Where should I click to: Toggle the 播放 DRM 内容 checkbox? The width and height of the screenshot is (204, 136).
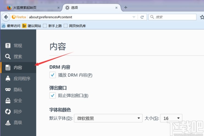(52, 75)
